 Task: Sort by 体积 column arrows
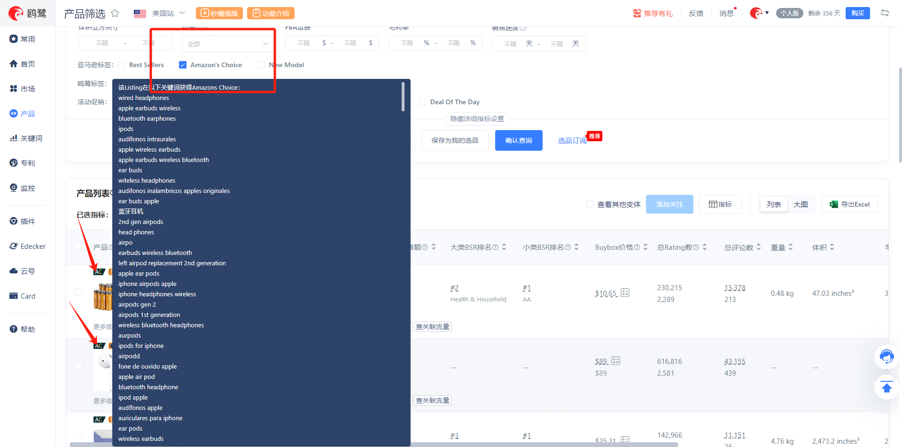point(832,247)
